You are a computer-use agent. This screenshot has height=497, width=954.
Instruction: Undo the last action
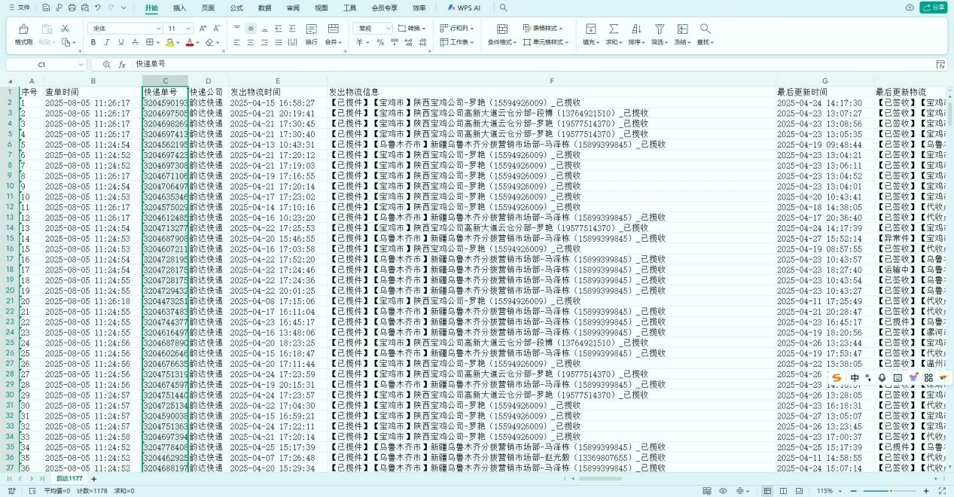click(x=98, y=8)
